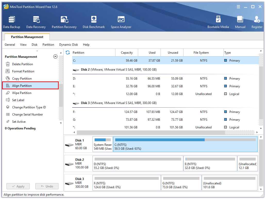The height and width of the screenshot is (199, 266).
Task: Open Partition Recovery wizard
Action: click(64, 22)
